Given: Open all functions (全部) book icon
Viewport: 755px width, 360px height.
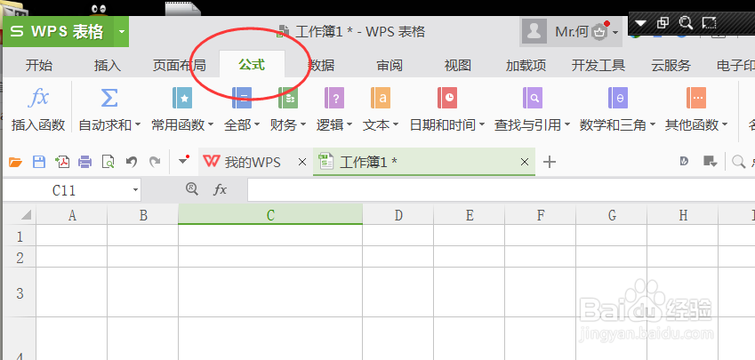Looking at the screenshot, I should click(242, 98).
